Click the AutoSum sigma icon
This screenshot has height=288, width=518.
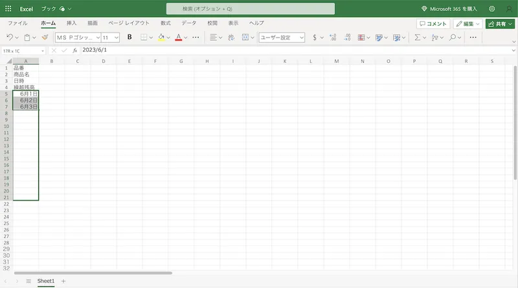coord(417,38)
